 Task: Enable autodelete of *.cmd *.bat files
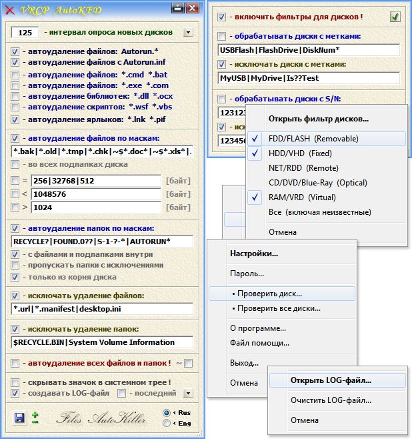coord(15,75)
